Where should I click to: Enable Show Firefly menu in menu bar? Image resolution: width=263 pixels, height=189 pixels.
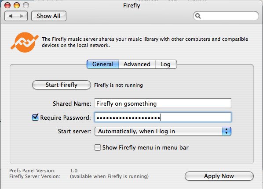pos(98,147)
